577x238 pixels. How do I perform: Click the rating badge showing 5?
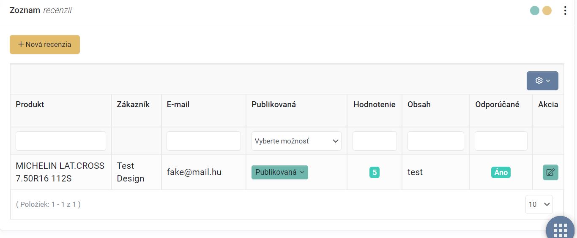(375, 172)
